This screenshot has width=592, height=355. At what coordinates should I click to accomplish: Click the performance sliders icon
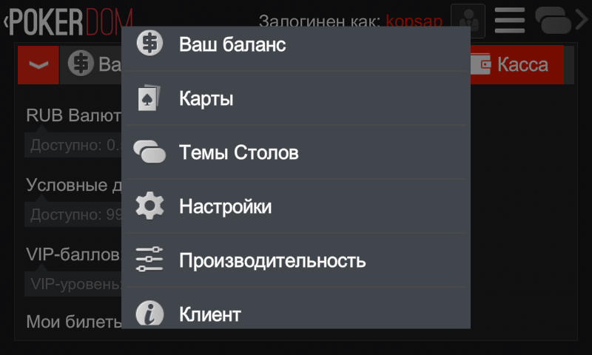point(149,260)
